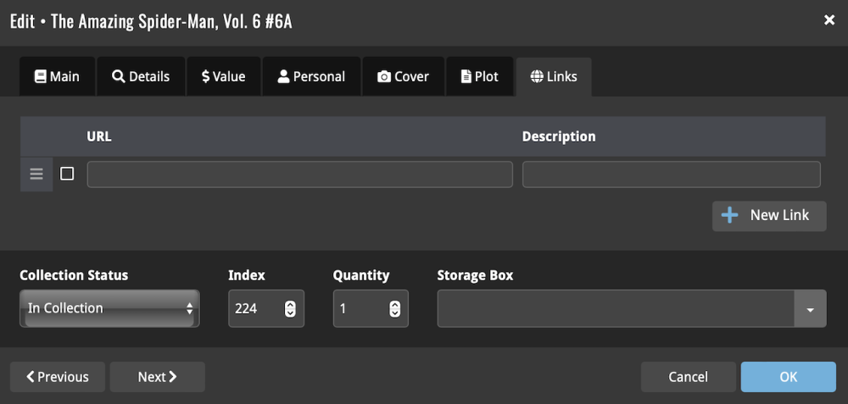848x404 pixels.
Task: Open the Main tab
Action: pos(57,76)
